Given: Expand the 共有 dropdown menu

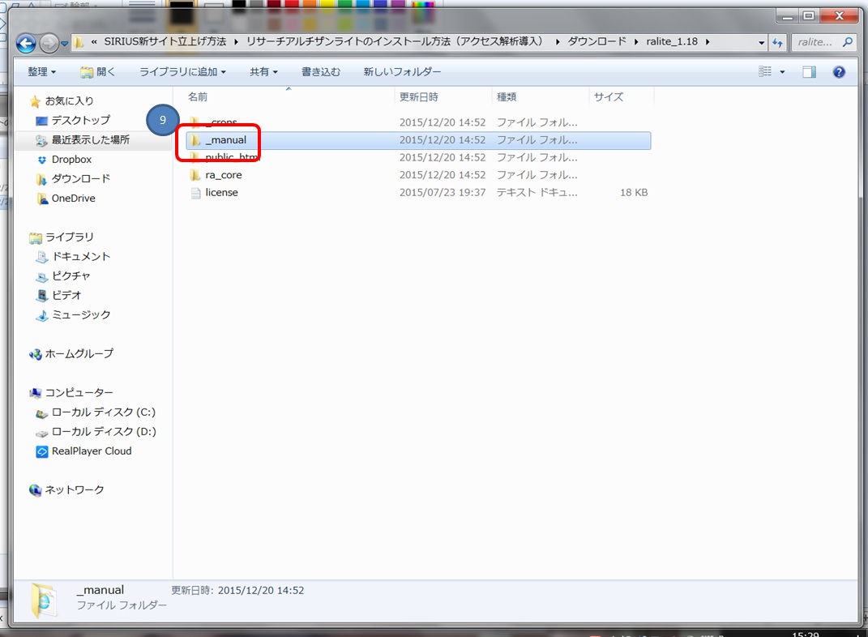Looking at the screenshot, I should (263, 72).
